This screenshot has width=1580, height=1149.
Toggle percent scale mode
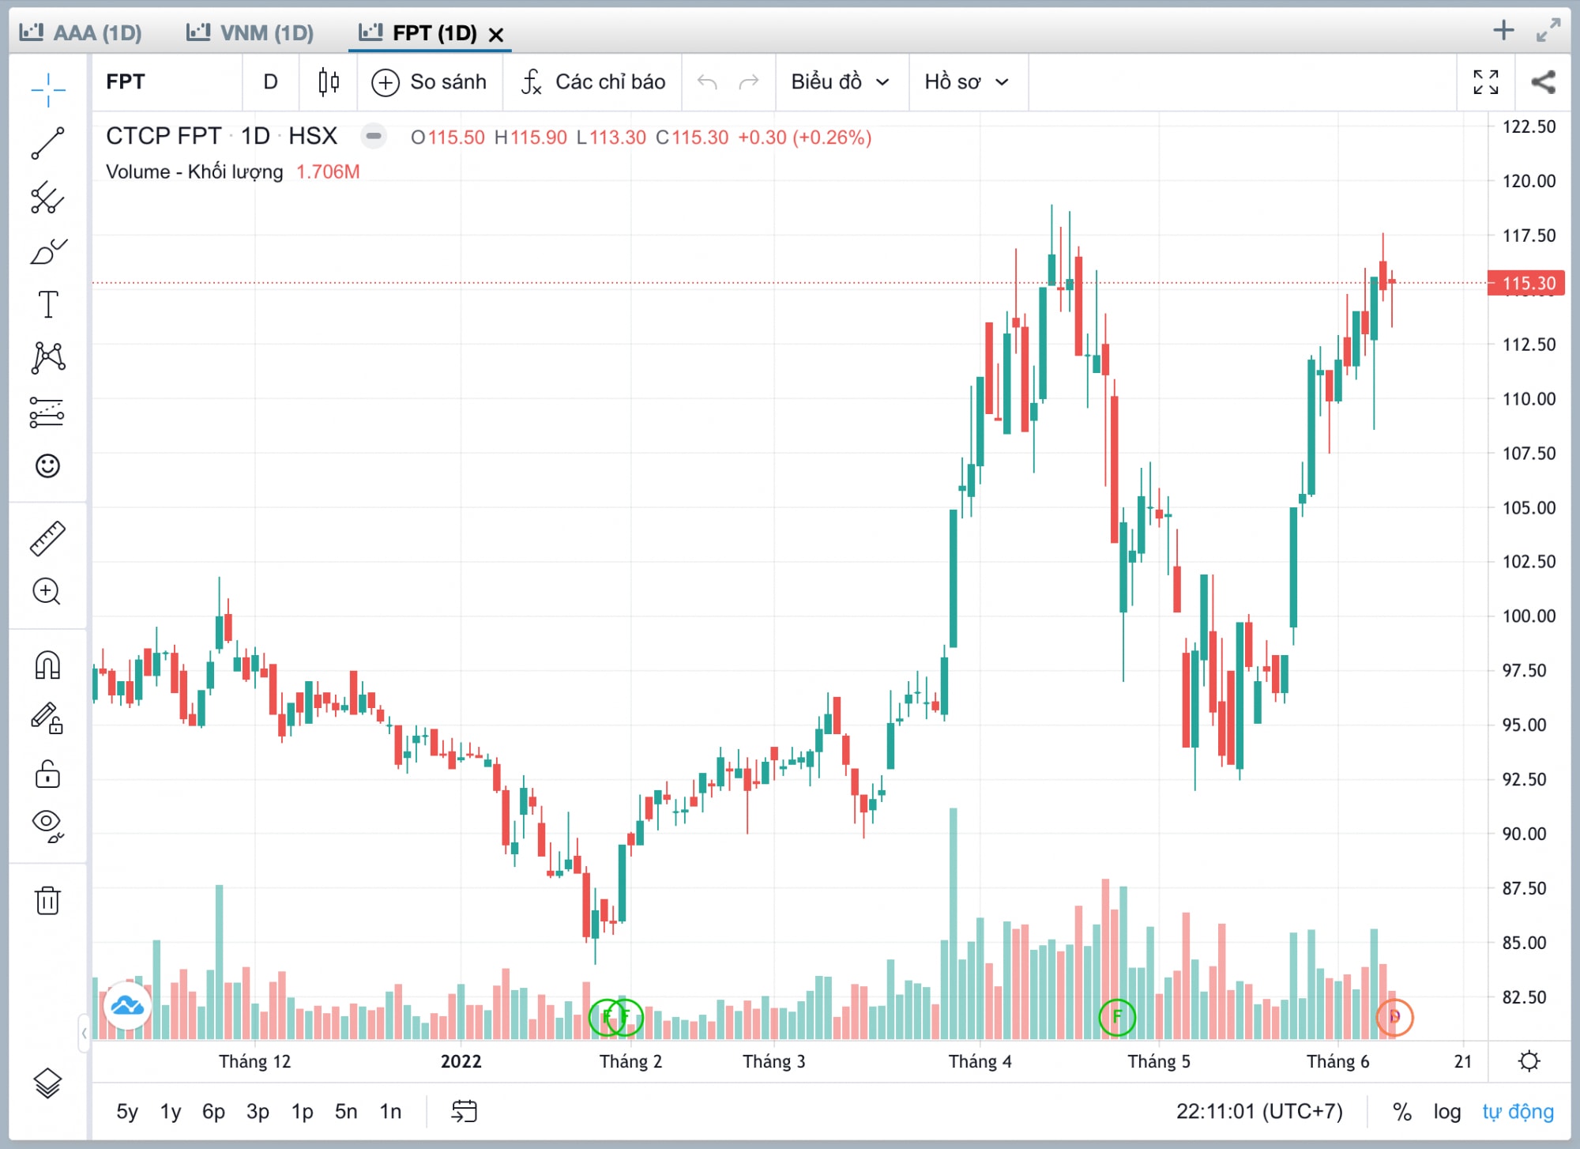pyautogui.click(x=1402, y=1112)
